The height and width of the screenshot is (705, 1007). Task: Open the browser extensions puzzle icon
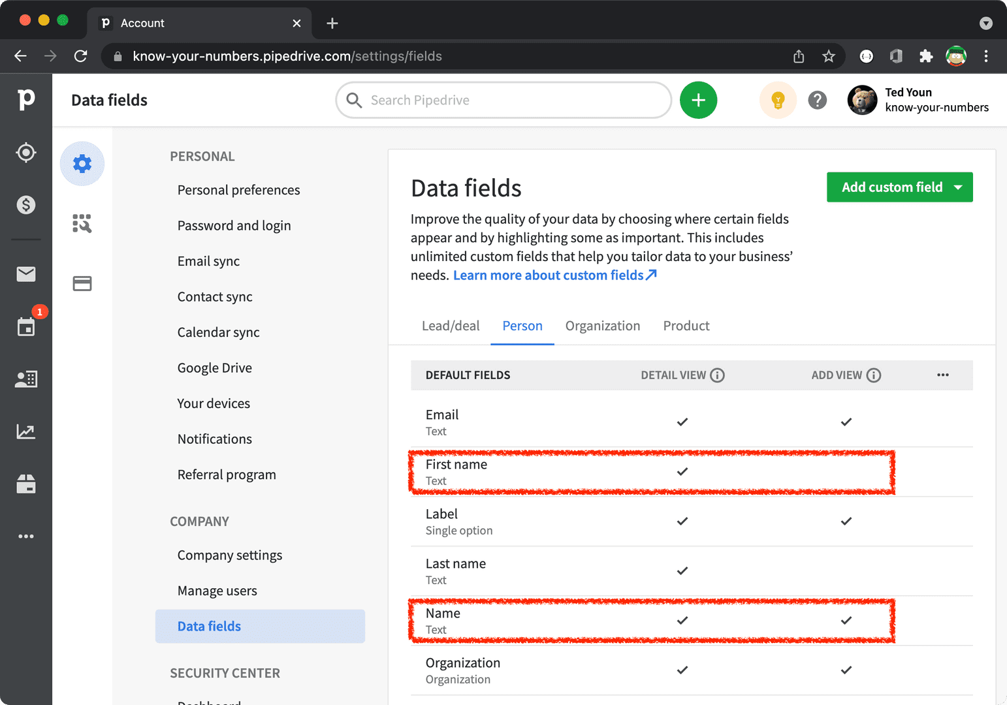[926, 56]
